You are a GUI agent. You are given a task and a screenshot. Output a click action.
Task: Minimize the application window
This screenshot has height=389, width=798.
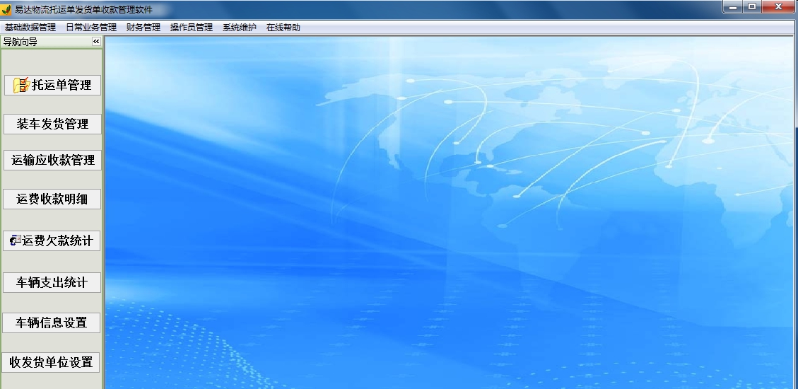pyautogui.click(x=734, y=6)
